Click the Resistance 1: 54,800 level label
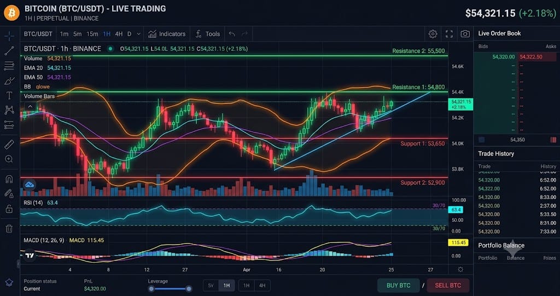The width and height of the screenshot is (560, 296). 418,87
